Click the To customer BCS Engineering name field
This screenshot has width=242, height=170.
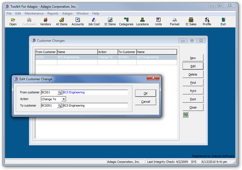[x=95, y=105]
